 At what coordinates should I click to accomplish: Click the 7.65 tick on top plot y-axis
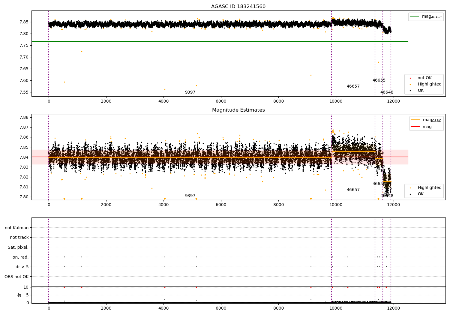(x=23, y=69)
